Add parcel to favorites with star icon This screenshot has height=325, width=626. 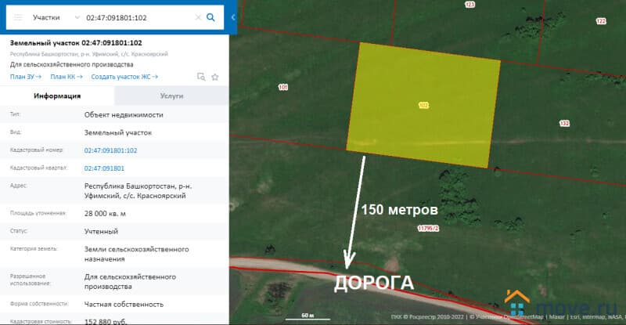click(214, 77)
